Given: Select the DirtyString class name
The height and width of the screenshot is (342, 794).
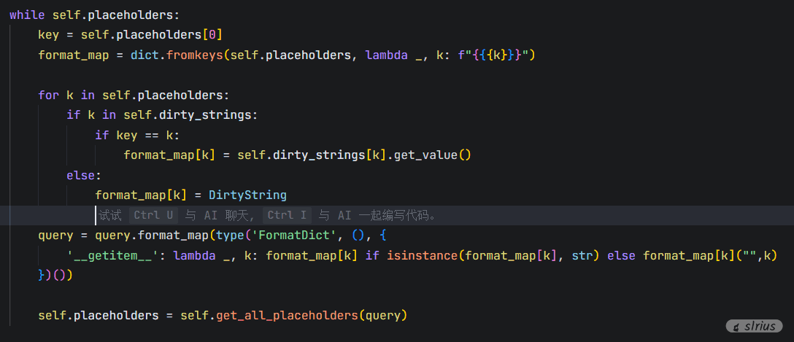Looking at the screenshot, I should pos(247,195).
